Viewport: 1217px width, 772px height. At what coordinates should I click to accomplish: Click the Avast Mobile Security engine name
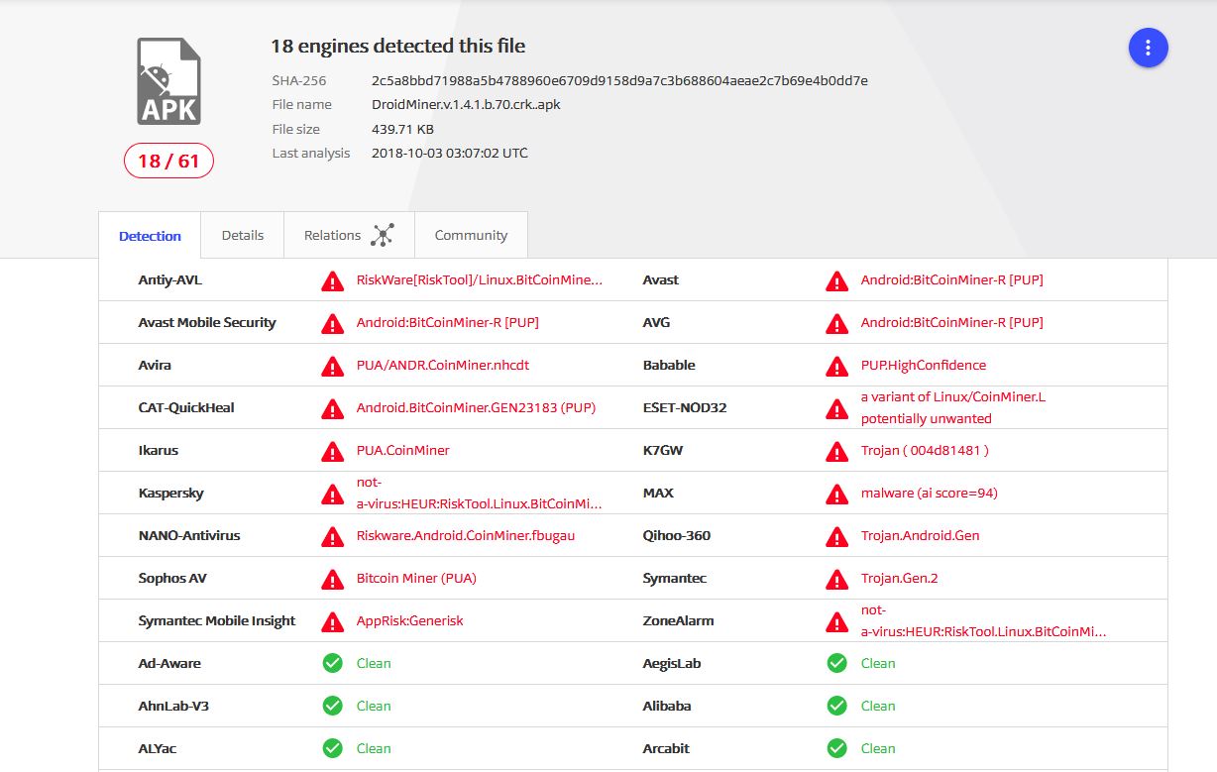coord(207,322)
